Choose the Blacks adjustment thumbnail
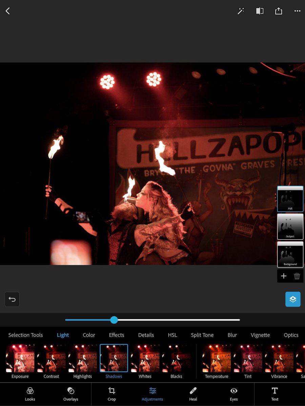 pos(176,362)
